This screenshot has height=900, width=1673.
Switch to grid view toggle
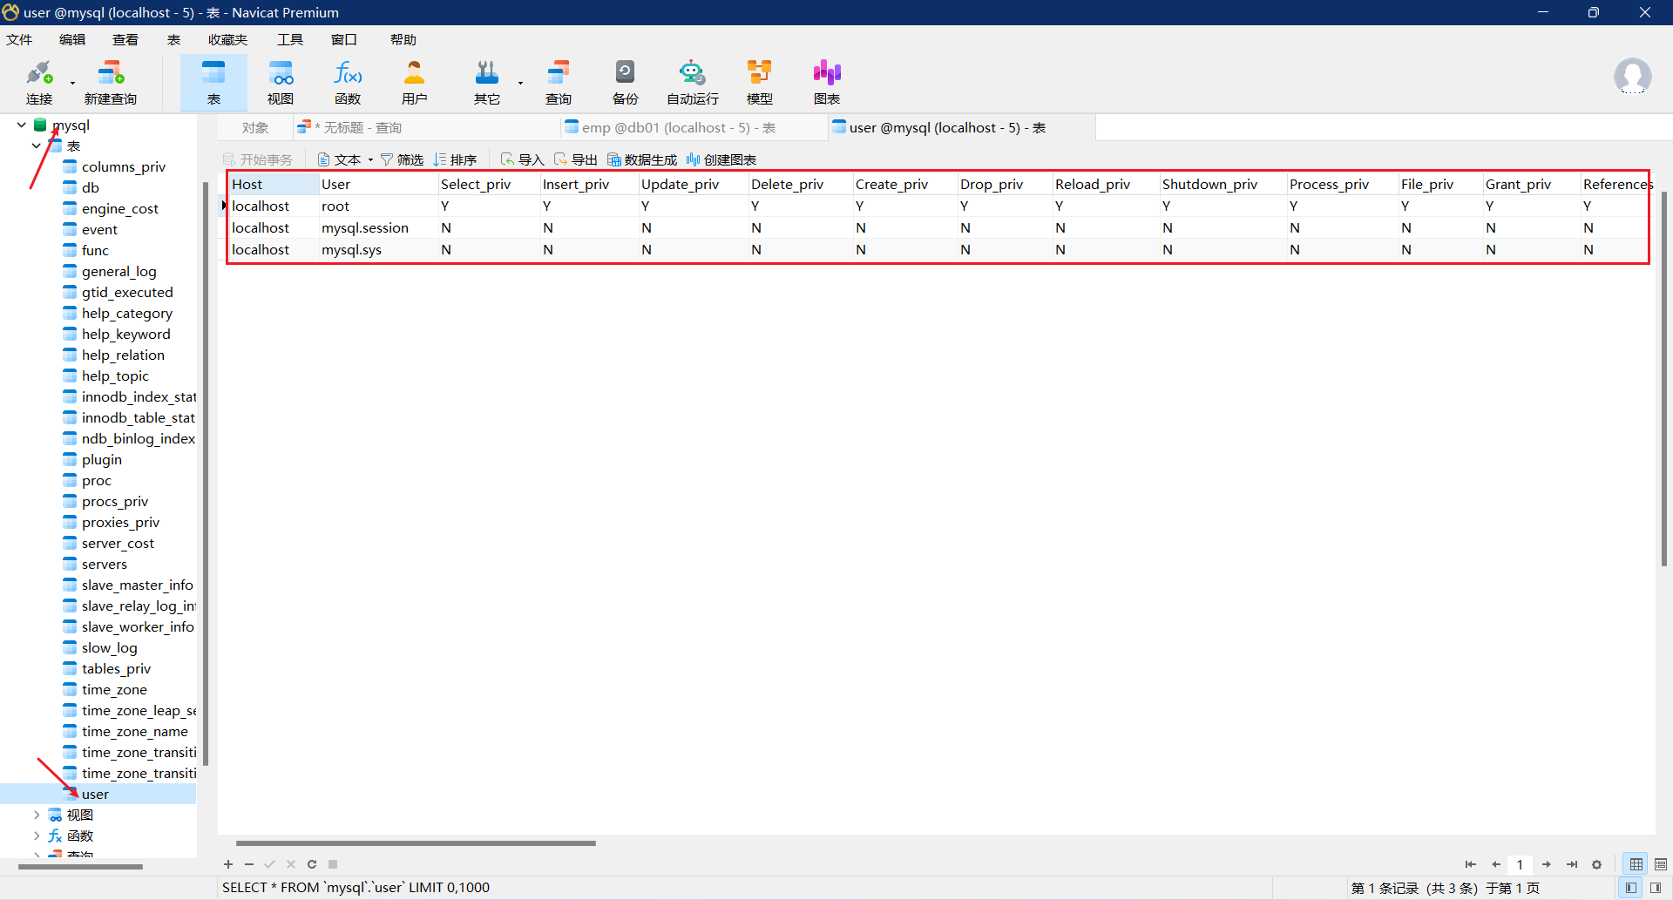point(1636,864)
